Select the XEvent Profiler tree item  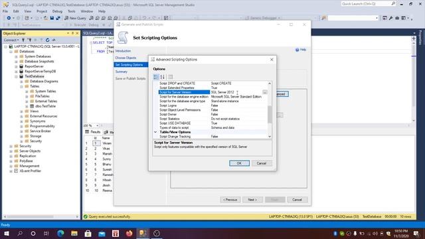(x=30, y=171)
